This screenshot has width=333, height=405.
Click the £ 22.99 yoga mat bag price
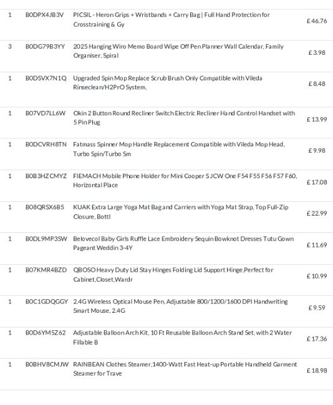tap(317, 213)
